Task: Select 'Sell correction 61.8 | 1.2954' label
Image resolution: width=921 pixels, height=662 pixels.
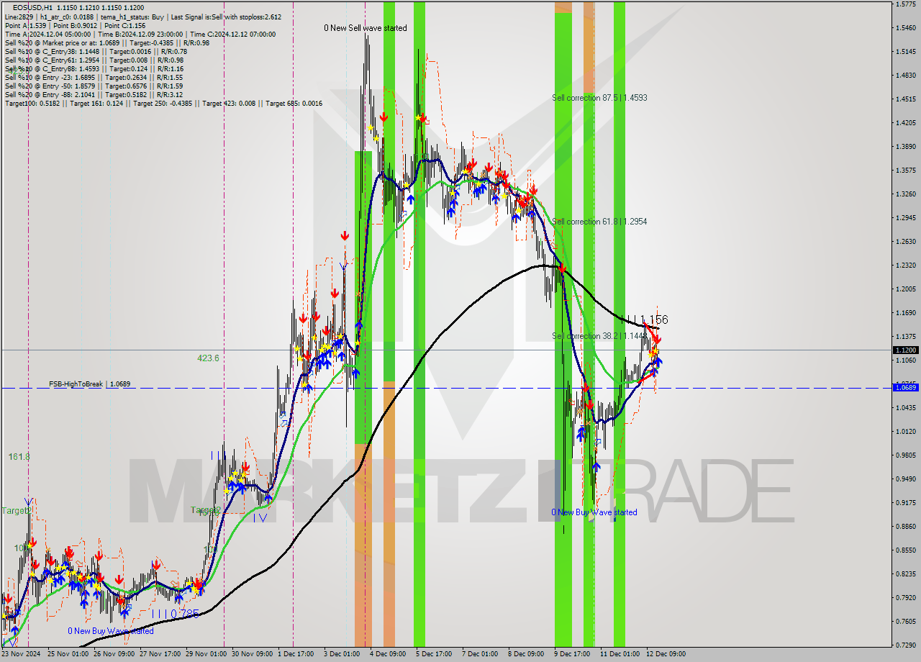Action: point(599,222)
